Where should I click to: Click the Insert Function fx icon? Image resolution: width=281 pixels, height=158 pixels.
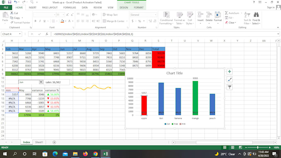pos(47,34)
